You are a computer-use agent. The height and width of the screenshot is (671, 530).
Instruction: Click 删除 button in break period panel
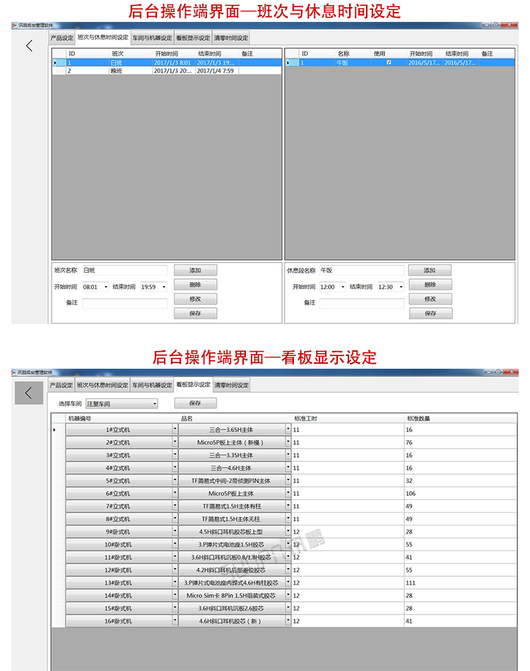pyautogui.click(x=430, y=285)
